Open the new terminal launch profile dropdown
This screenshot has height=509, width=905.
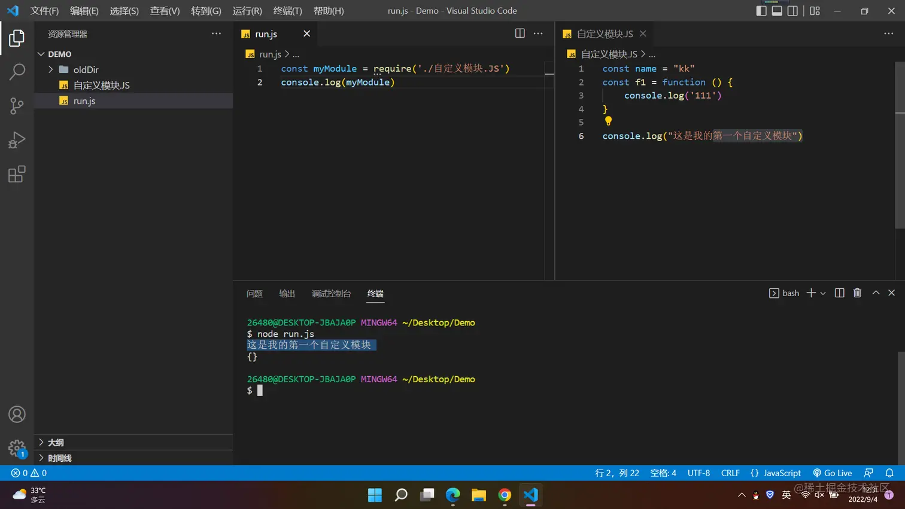point(823,293)
